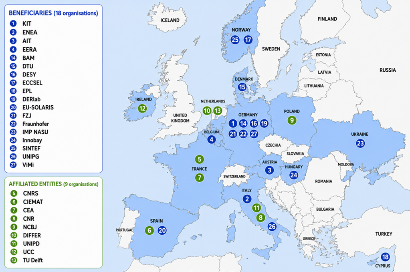This screenshot has width=410, height=272.
Task: Click the PORTUGAL country label
Action: (x=125, y=230)
